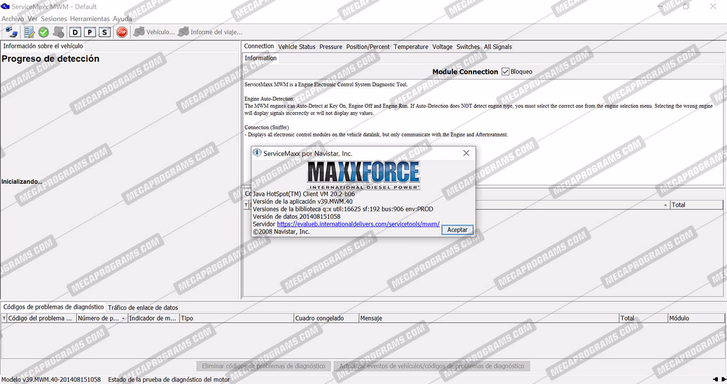Click the P session toolbar button

point(90,32)
